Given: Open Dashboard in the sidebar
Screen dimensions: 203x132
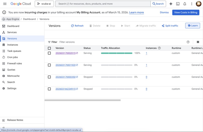Looking at the screenshot, I should click(22, 26).
